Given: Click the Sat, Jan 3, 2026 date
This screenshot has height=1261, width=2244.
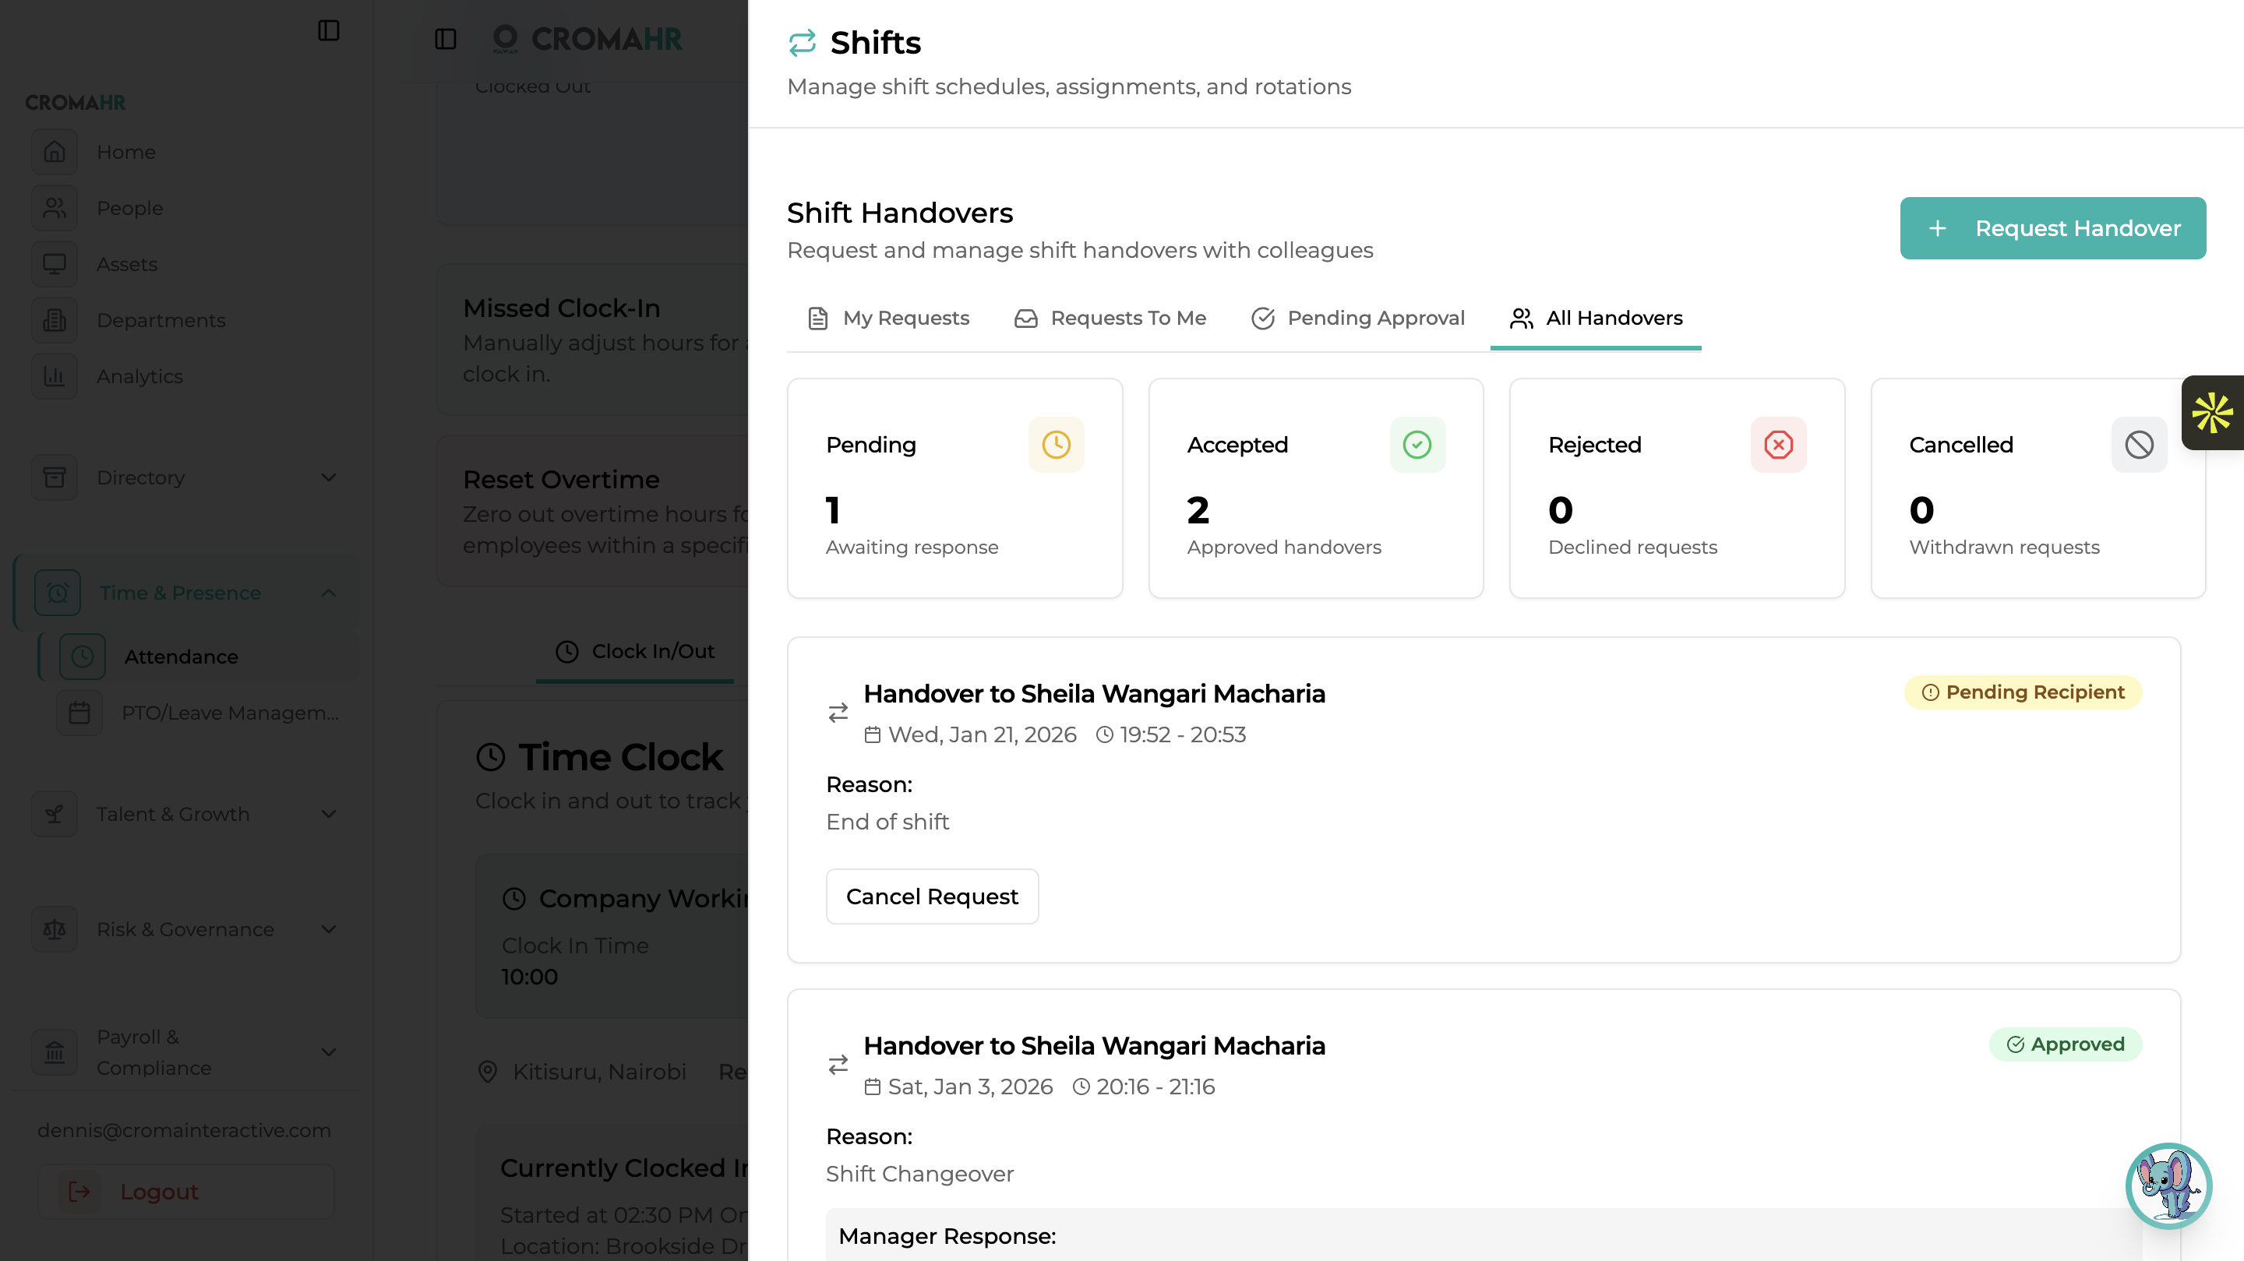Looking at the screenshot, I should click(x=969, y=1087).
